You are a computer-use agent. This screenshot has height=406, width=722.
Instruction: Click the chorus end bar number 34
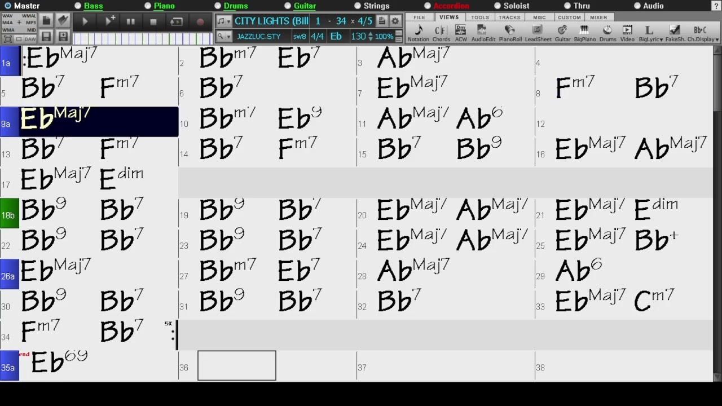tap(341, 21)
